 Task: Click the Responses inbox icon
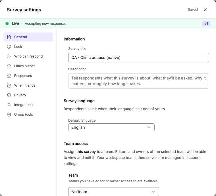(9, 76)
